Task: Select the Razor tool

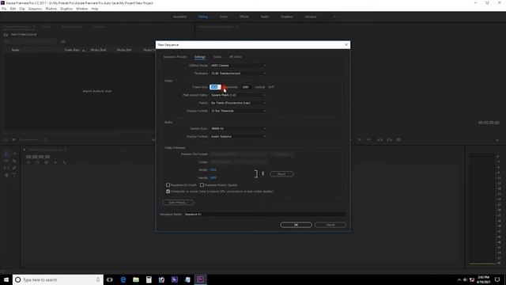Action: tap(14, 161)
